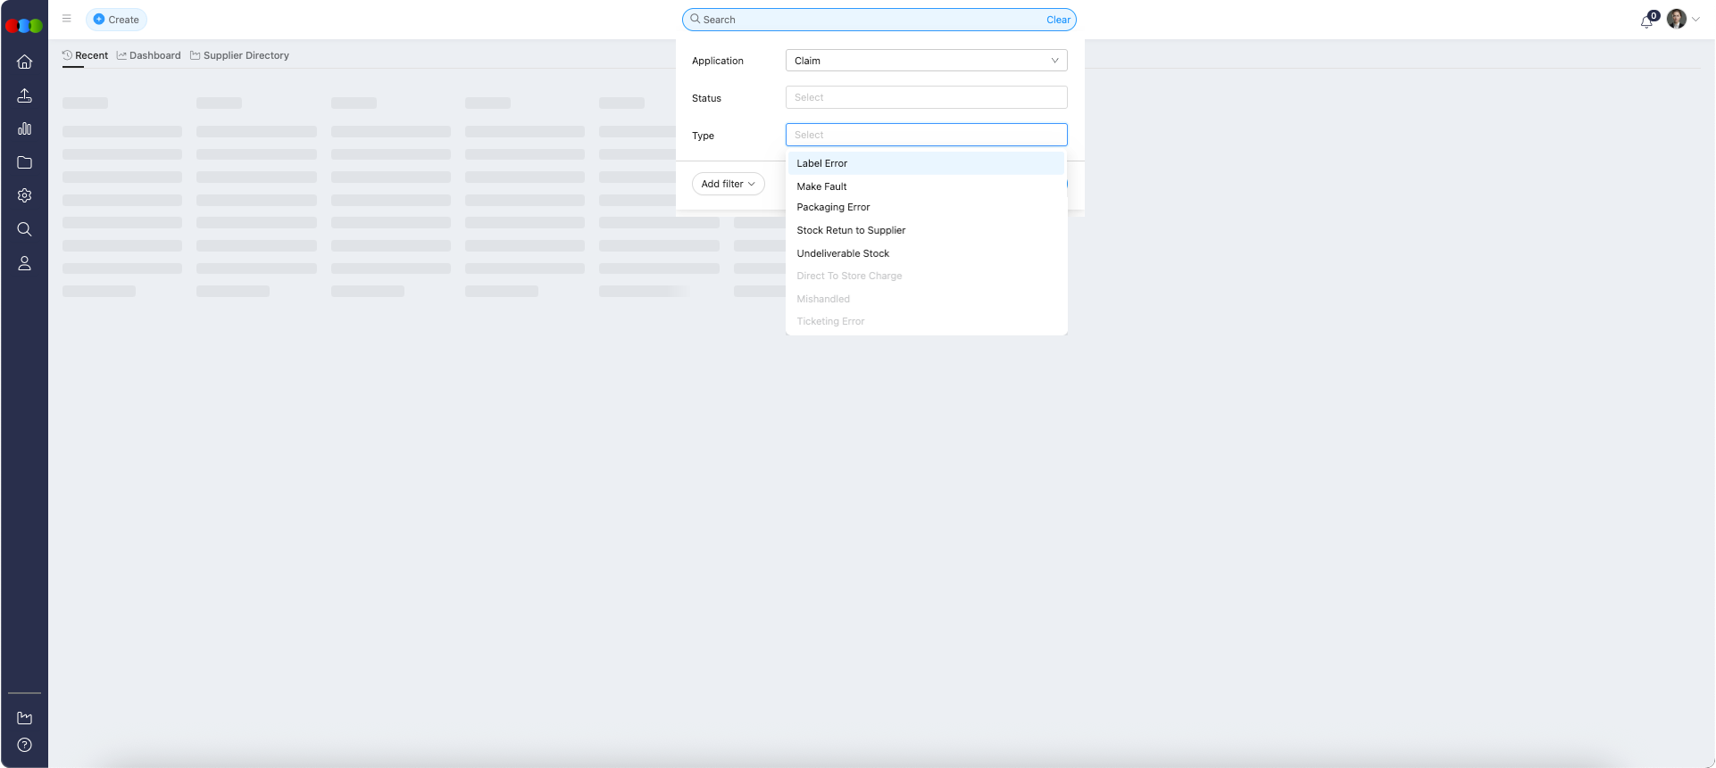Open the folder icon in sidebar
Screen dimensions: 1716x768
point(24,162)
